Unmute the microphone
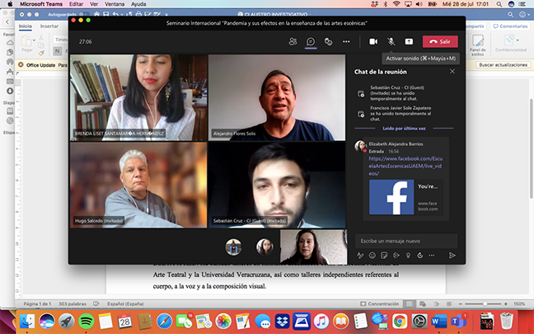Screen dimensions: 534x334 391,41
